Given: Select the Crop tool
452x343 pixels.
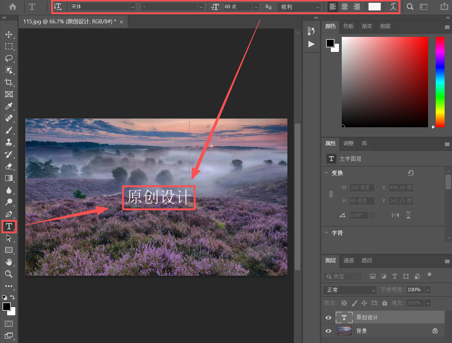Looking at the screenshot, I should tap(9, 82).
